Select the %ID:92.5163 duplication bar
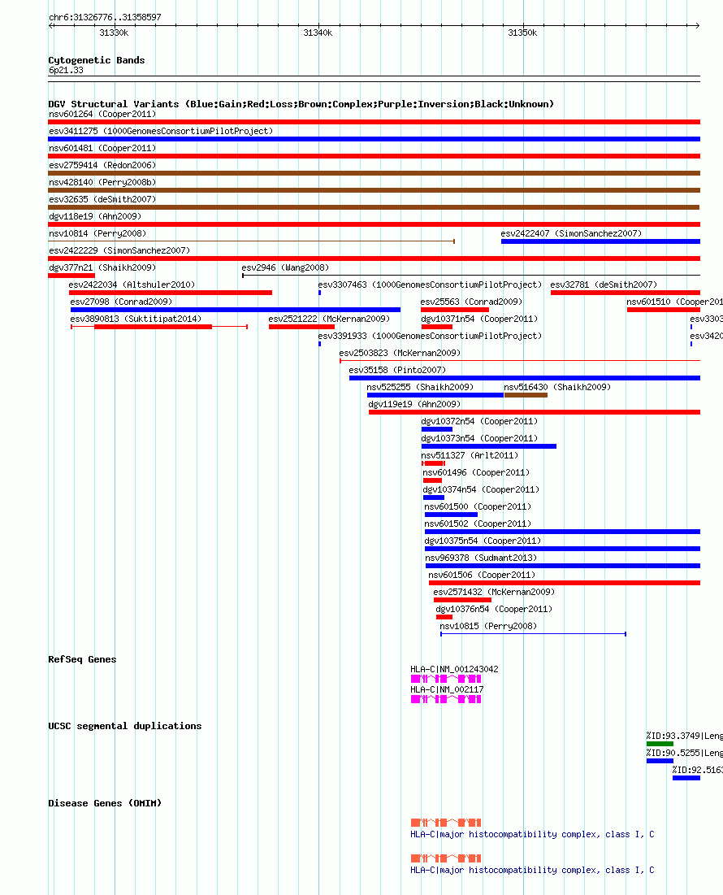Image resolution: width=723 pixels, height=895 pixels. coord(686,779)
